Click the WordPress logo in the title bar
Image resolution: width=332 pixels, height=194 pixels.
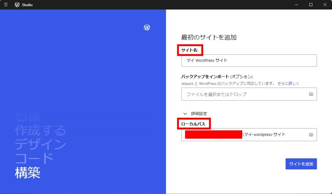pyautogui.click(x=17, y=5)
